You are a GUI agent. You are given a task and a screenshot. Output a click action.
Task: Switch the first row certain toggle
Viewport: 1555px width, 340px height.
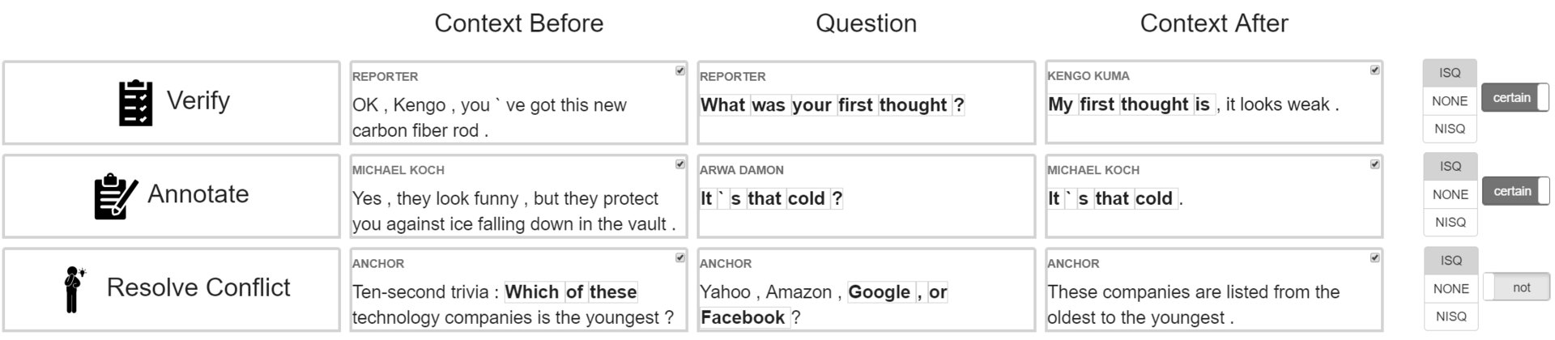[x=1515, y=98]
